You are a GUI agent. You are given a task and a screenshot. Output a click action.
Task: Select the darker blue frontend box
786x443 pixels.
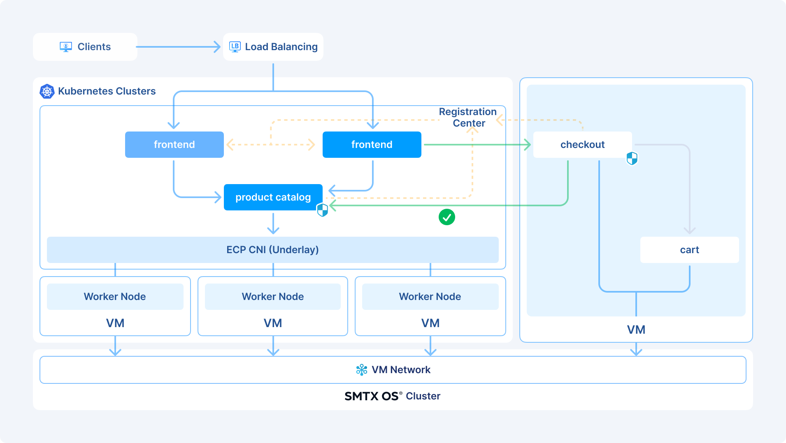click(372, 145)
